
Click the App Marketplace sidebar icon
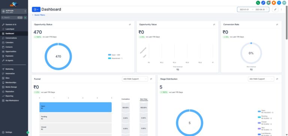point(3,100)
